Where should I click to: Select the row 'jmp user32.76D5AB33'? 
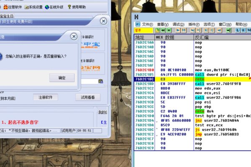coord(192,134)
